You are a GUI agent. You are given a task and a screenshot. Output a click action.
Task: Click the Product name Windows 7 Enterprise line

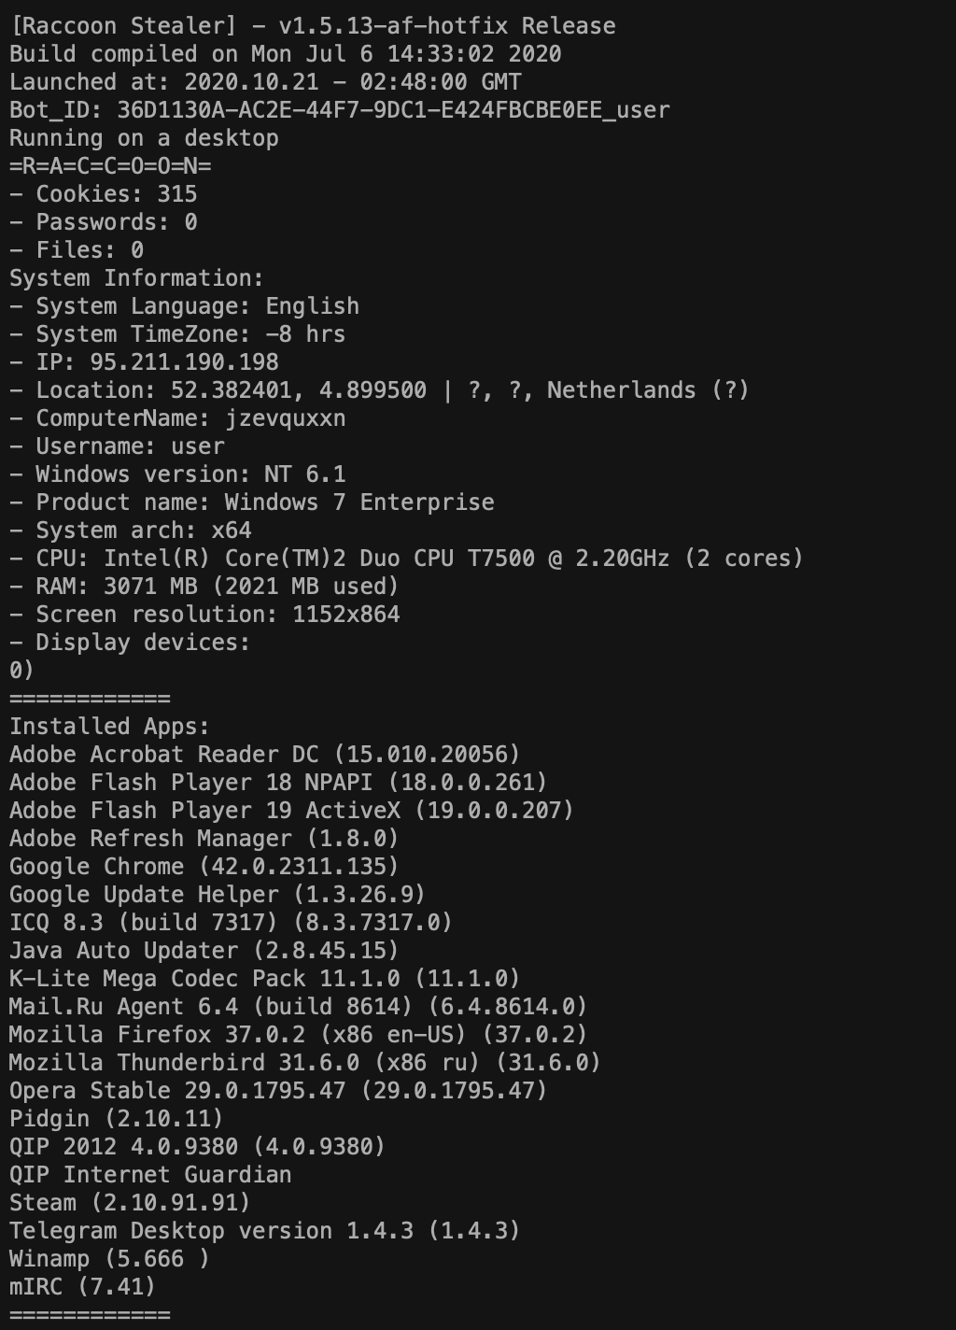252,502
